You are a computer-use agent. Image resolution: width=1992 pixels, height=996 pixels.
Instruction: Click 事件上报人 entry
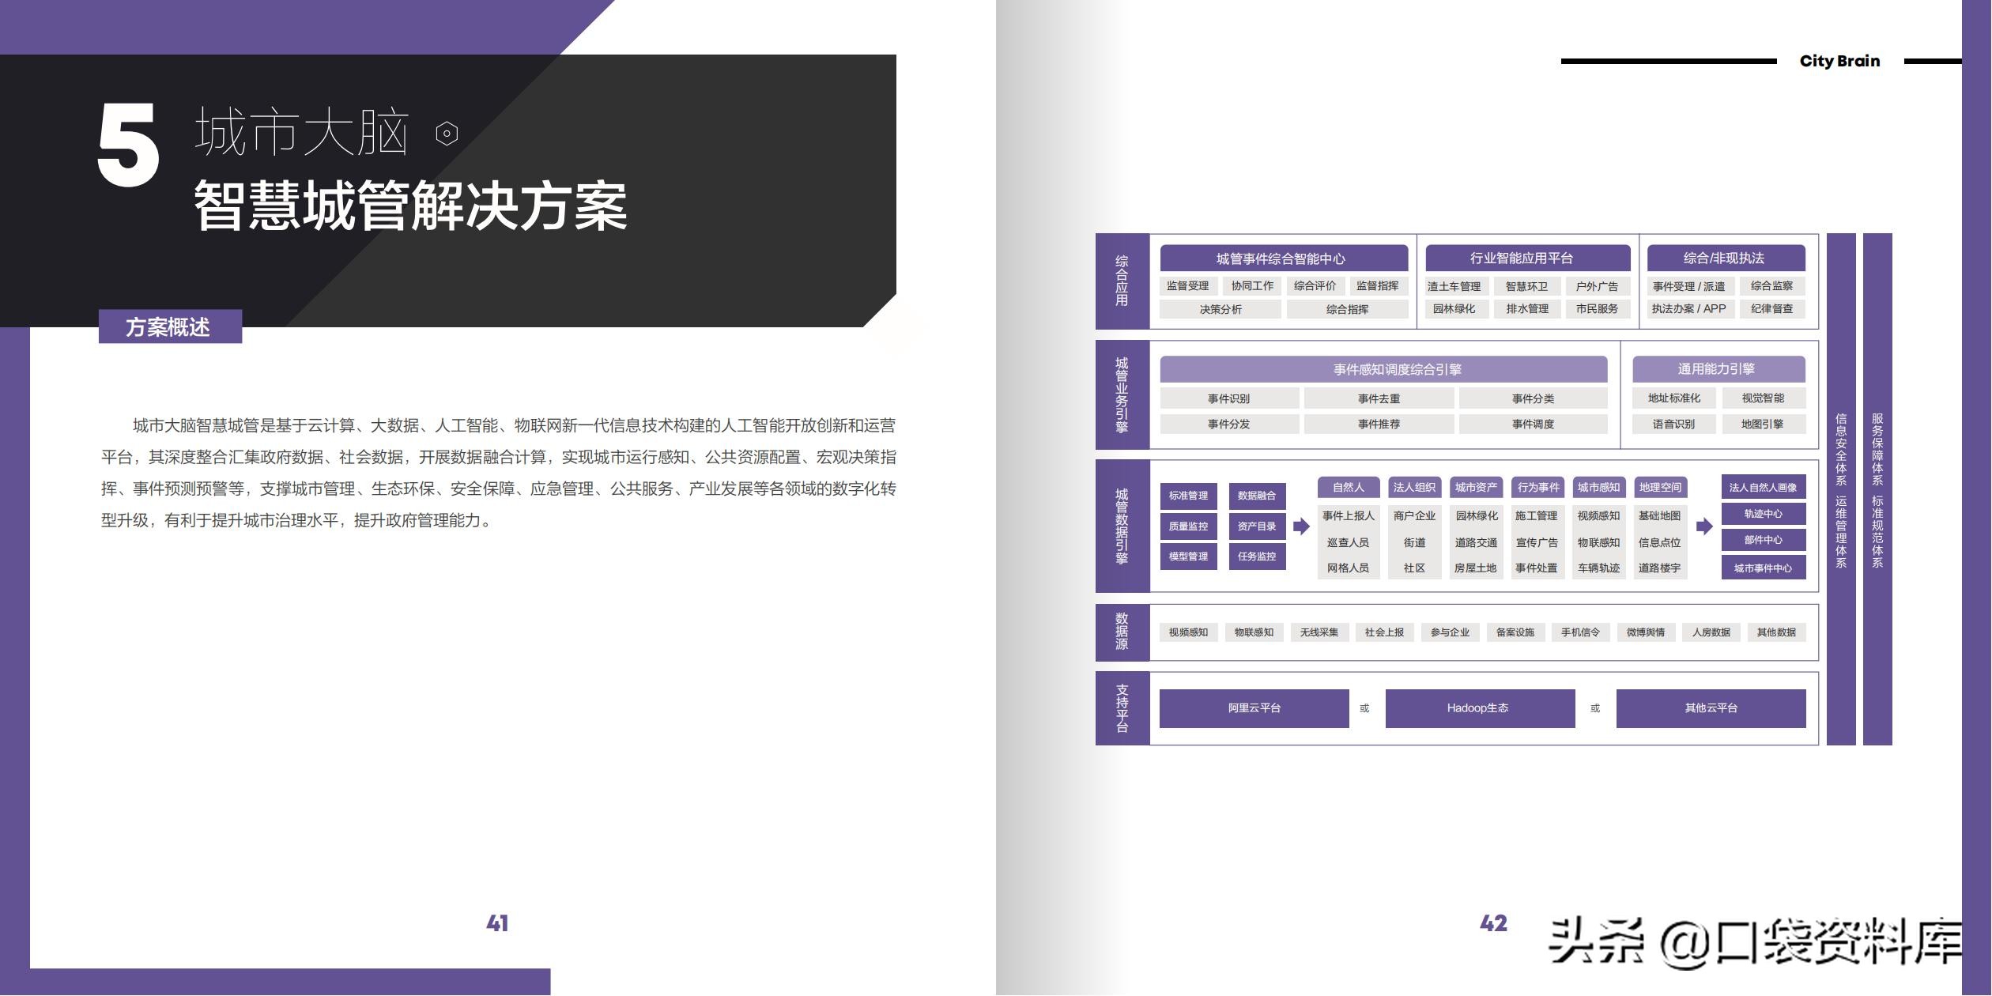(x=1349, y=516)
